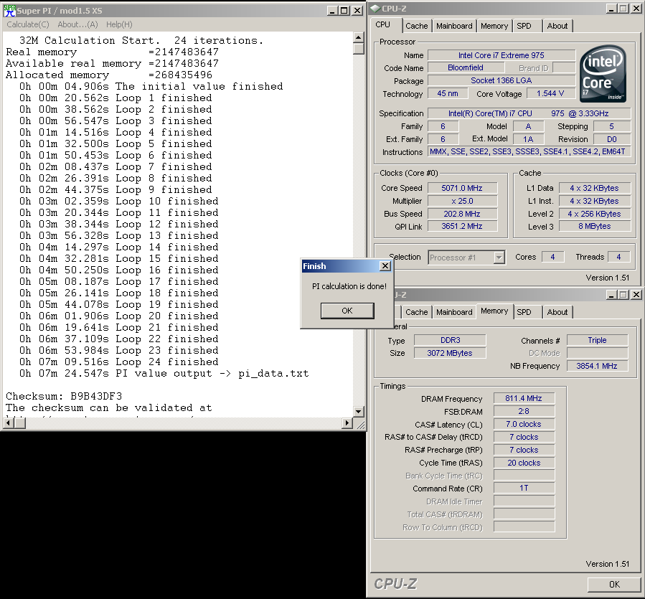Minimize the Super PI window
This screenshot has height=599, width=645.
coord(333,11)
